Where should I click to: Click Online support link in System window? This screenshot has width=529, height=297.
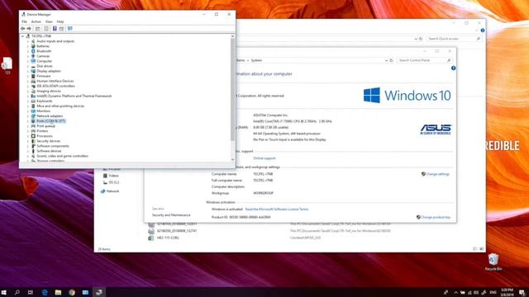[x=264, y=158]
